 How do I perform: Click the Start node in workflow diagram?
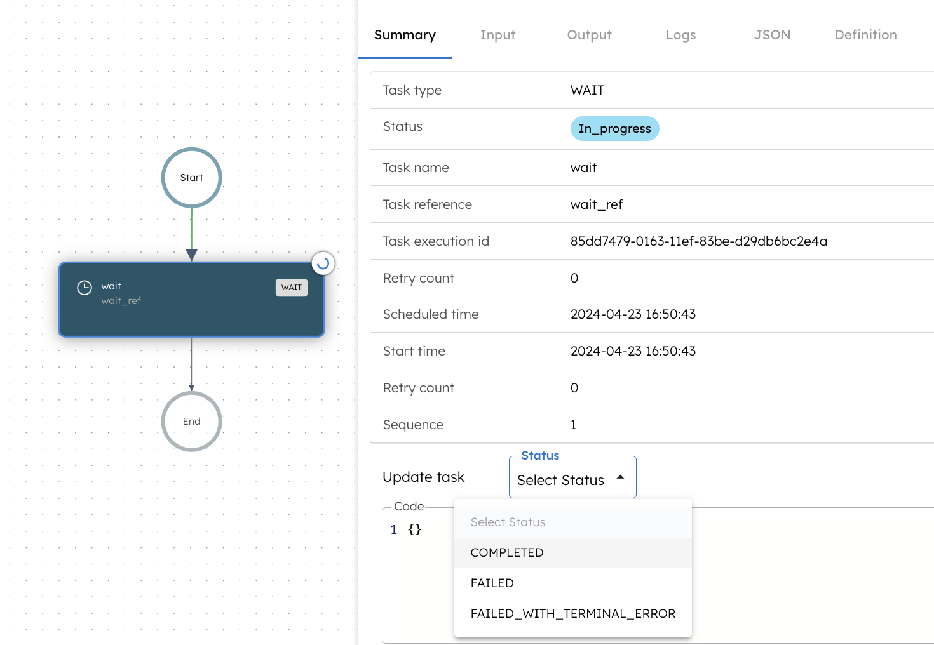coord(191,178)
